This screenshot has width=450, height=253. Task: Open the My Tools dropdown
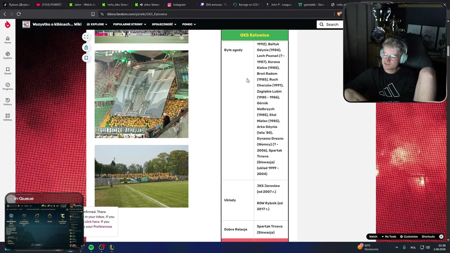coord(388,236)
